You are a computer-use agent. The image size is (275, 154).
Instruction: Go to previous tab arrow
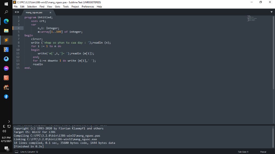tap(15, 12)
